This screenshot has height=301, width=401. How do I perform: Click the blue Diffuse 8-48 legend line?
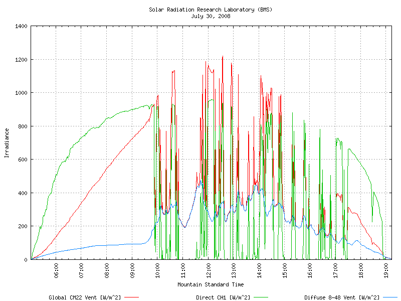(x=390, y=297)
